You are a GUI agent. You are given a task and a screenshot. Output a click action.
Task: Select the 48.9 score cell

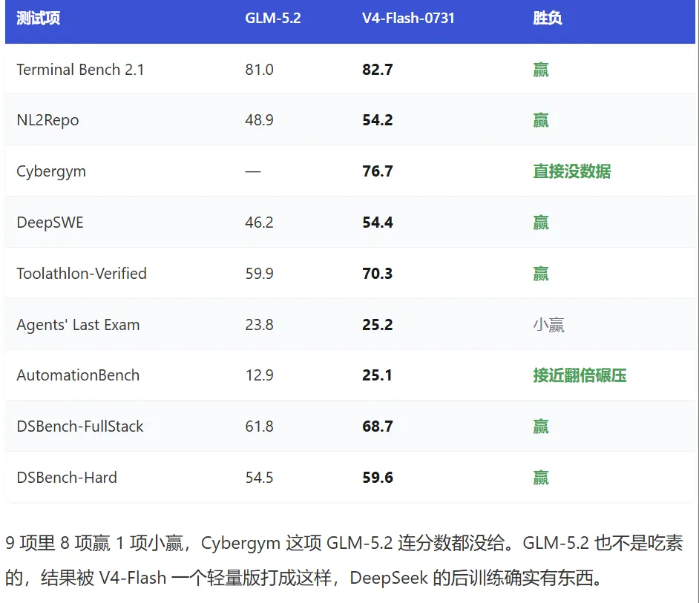pos(259,120)
